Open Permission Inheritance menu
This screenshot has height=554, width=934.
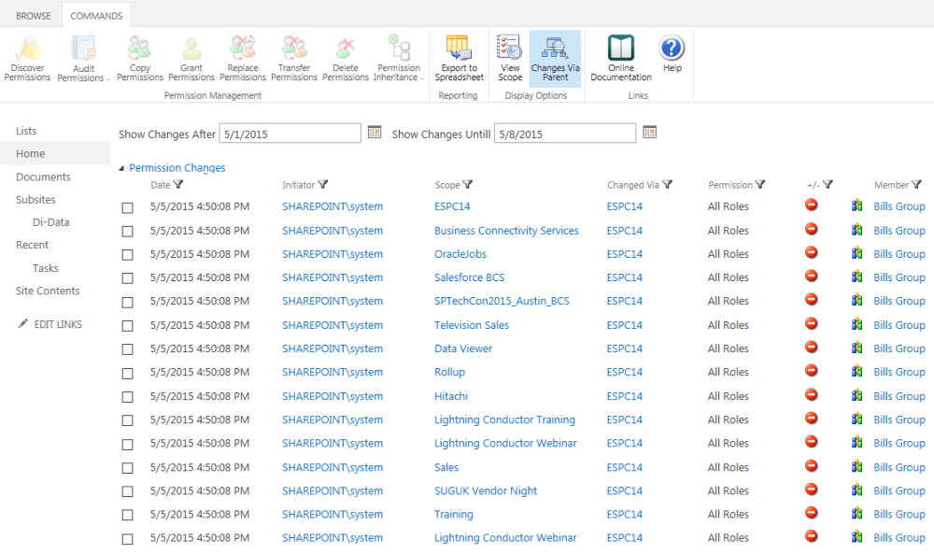click(399, 58)
